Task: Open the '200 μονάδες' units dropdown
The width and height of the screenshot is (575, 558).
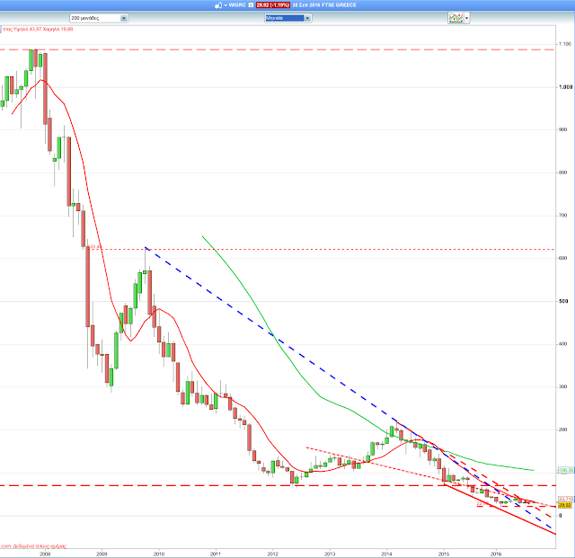Action: tap(99, 18)
